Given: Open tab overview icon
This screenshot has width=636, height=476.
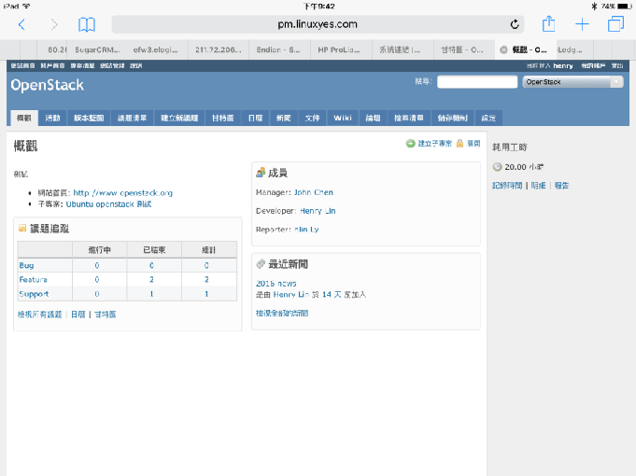Looking at the screenshot, I should (615, 24).
